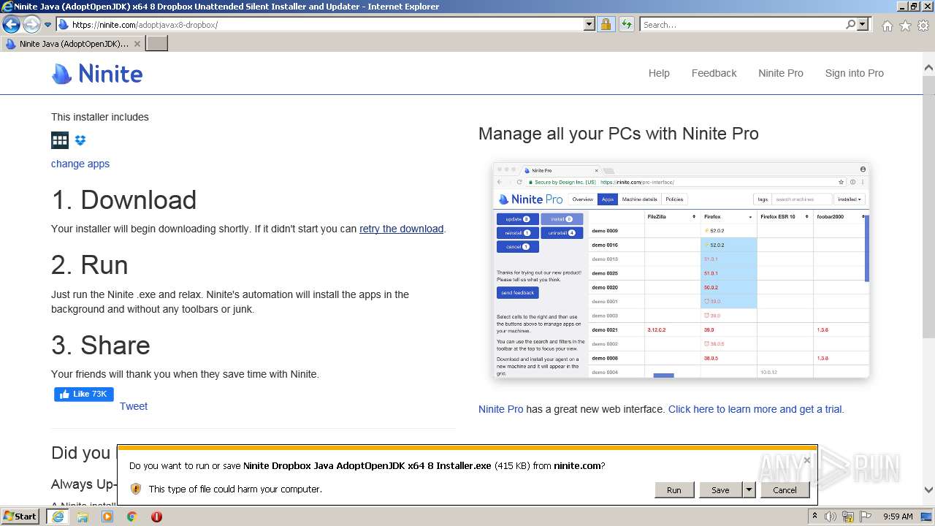
Task: Click the security lock icon
Action: click(606, 24)
